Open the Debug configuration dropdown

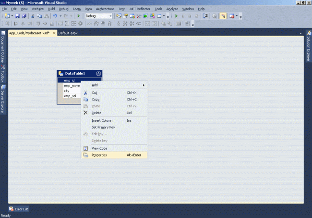click(x=110, y=16)
